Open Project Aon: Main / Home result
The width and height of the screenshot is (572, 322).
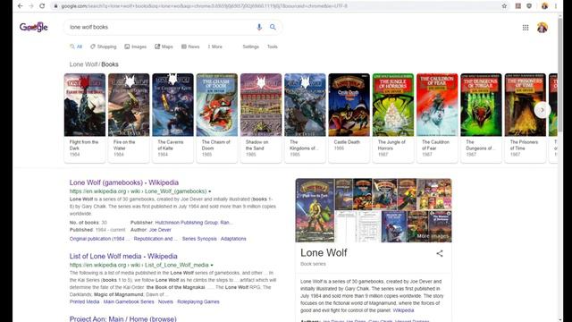[123, 318]
